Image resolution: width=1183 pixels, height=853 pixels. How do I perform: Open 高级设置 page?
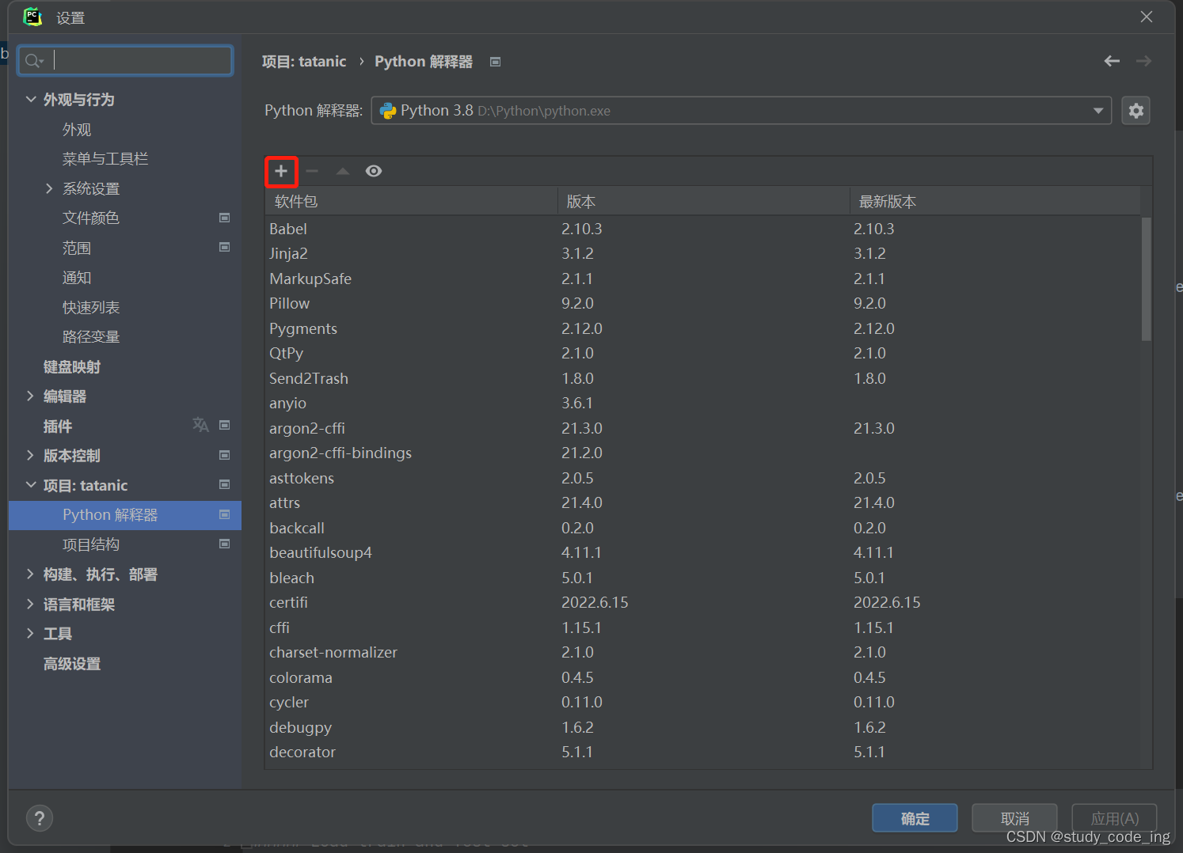72,663
